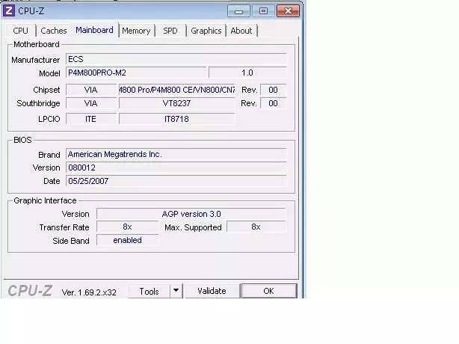Open the SPD tab
The height and width of the screenshot is (344, 459).
170,31
